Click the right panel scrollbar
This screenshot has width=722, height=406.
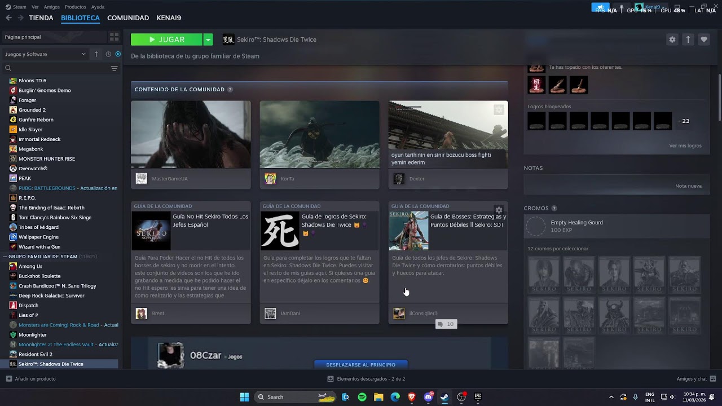(x=719, y=97)
